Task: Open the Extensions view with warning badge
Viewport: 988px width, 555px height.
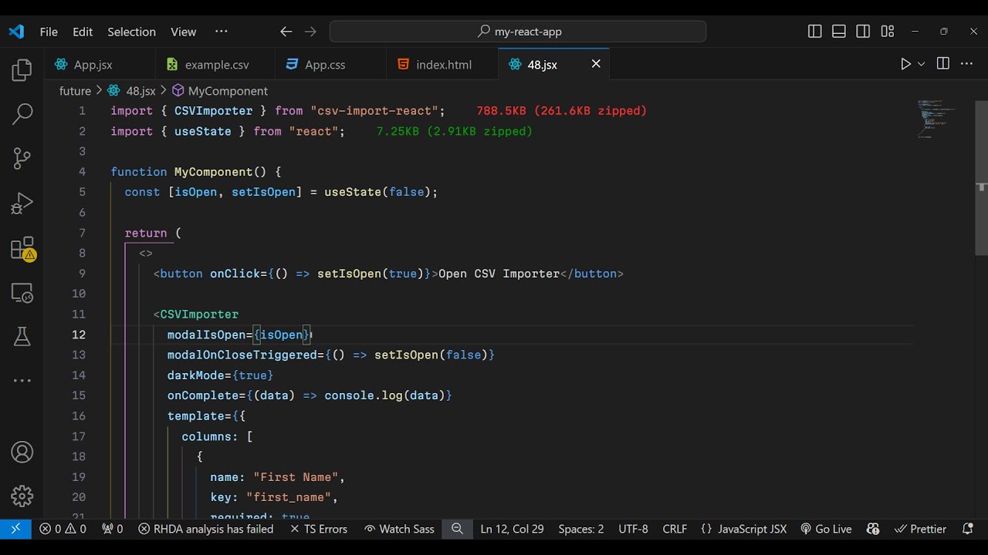Action: click(22, 248)
